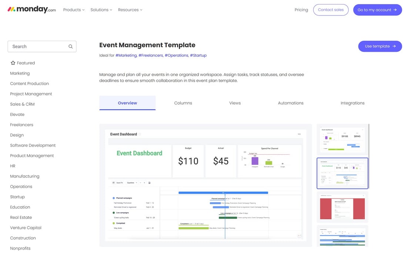
Task: Focus the Search input field
Action: point(42,46)
